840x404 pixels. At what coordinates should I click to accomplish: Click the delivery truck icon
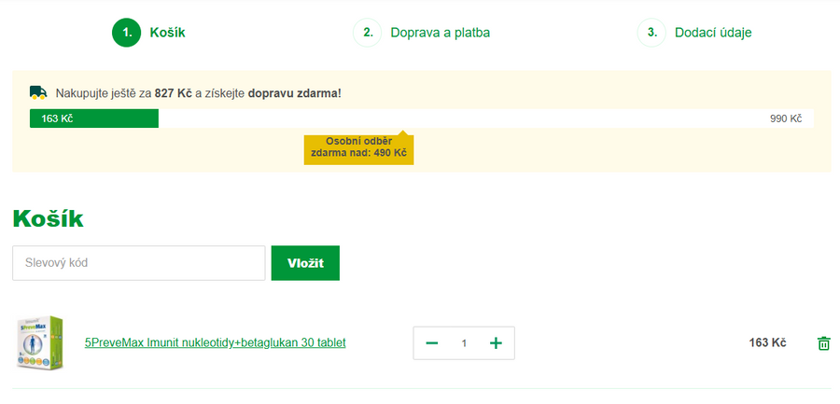point(38,92)
